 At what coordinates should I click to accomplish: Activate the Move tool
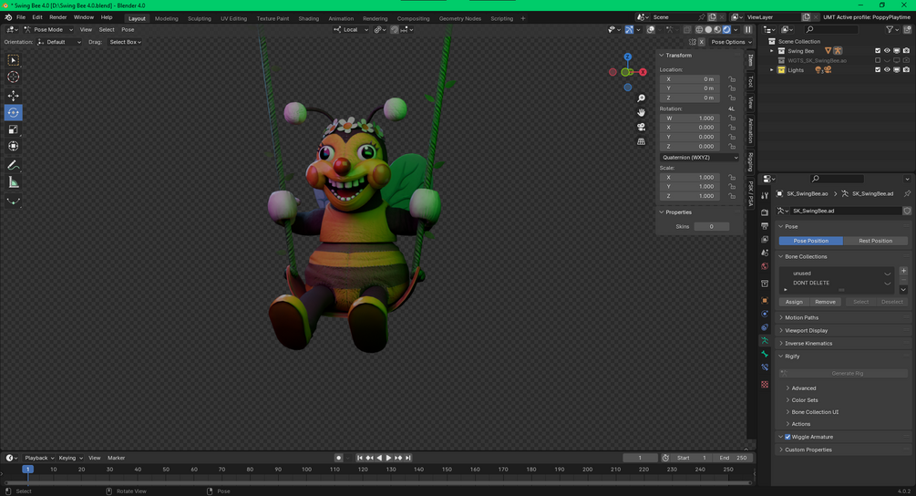13,95
